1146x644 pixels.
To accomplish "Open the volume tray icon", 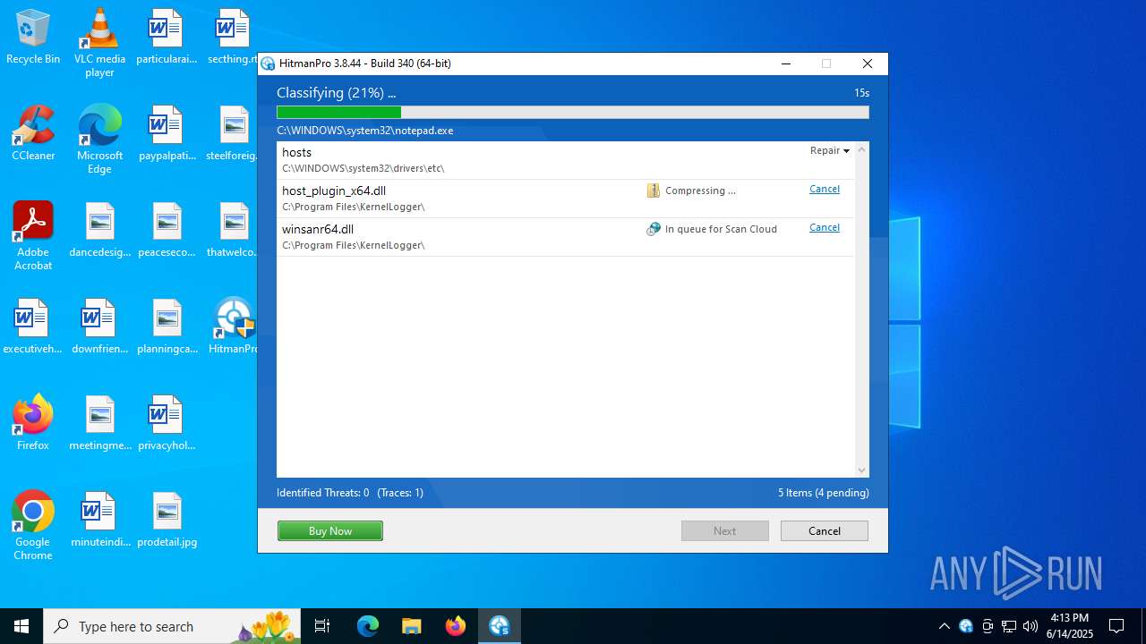I will [1031, 626].
